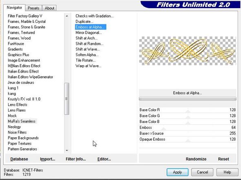Select the Gradients category

(x=15, y=49)
